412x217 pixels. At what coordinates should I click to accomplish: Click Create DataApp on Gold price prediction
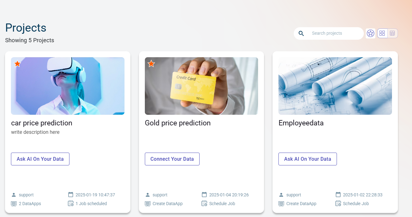pyautogui.click(x=167, y=204)
